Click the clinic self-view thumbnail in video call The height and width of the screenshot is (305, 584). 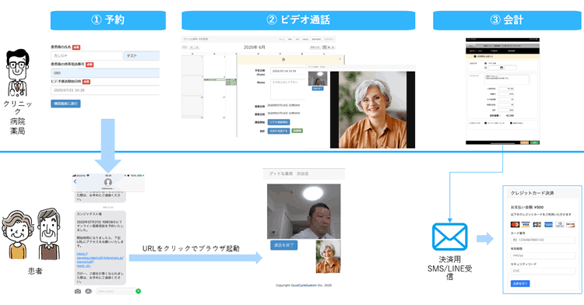pos(318,79)
